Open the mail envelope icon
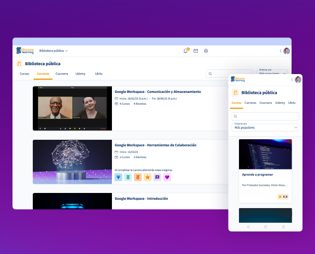This screenshot has height=254, width=315. [196, 51]
